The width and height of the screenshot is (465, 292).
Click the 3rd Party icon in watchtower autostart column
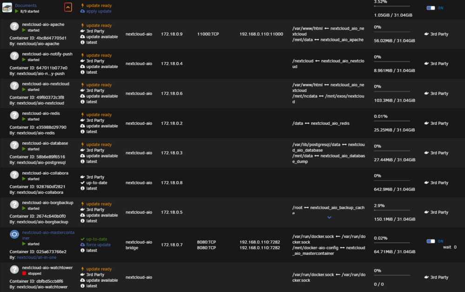(426, 277)
